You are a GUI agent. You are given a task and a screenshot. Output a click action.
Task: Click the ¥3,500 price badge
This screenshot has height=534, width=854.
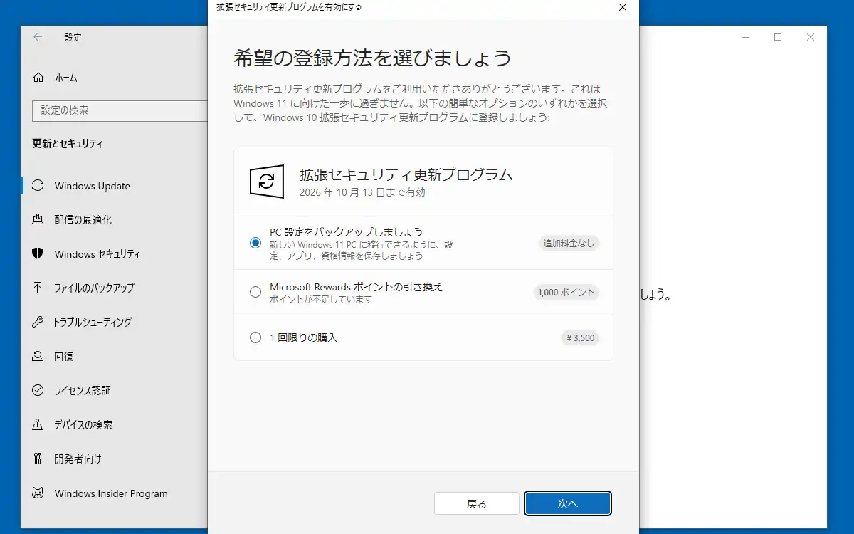(x=579, y=337)
